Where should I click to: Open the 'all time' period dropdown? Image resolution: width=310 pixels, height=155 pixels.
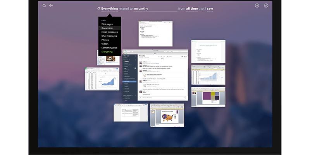[x=194, y=8]
